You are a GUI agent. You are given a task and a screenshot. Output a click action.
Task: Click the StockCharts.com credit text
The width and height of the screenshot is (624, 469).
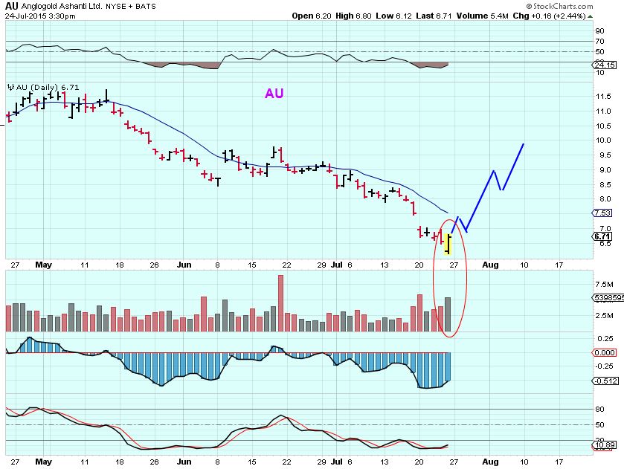tap(559, 6)
